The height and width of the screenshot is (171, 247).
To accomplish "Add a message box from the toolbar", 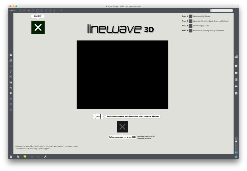I will coord(25,11).
